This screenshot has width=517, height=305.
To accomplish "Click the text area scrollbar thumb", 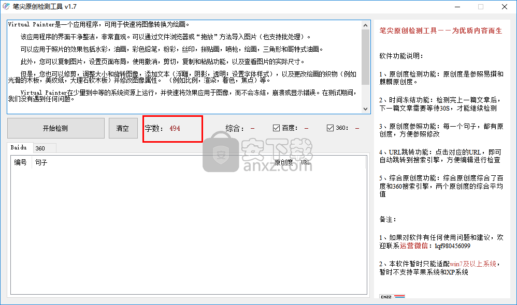I will 365,57.
